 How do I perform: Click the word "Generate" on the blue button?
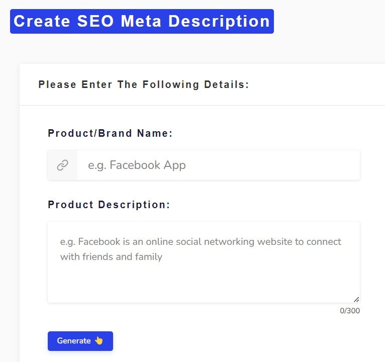(x=74, y=341)
